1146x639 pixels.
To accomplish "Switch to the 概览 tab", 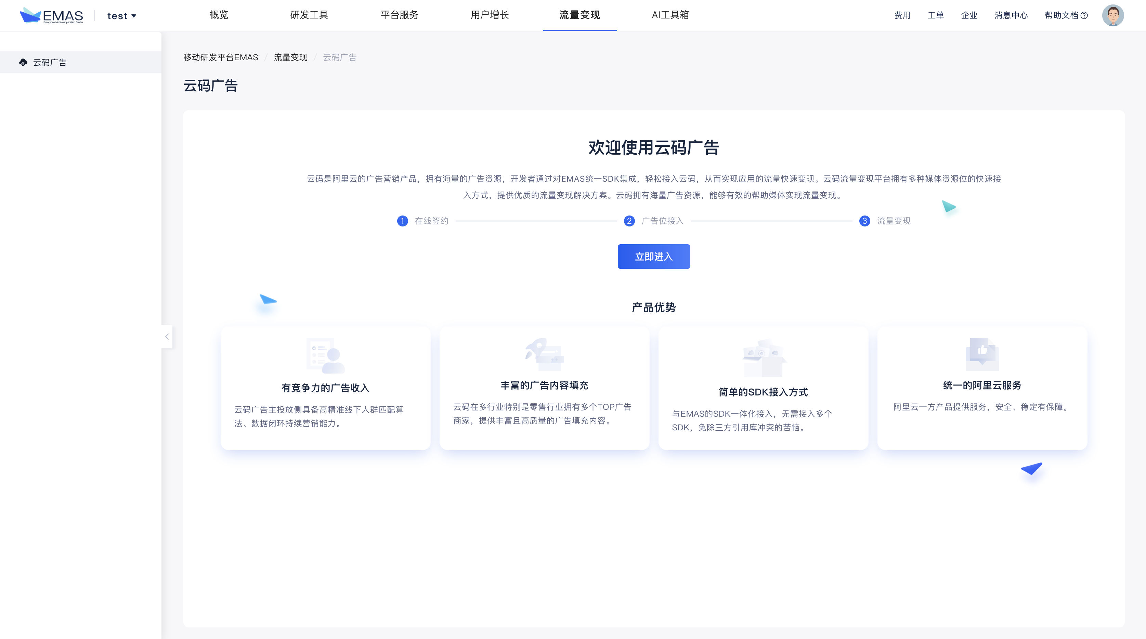I will 219,15.
